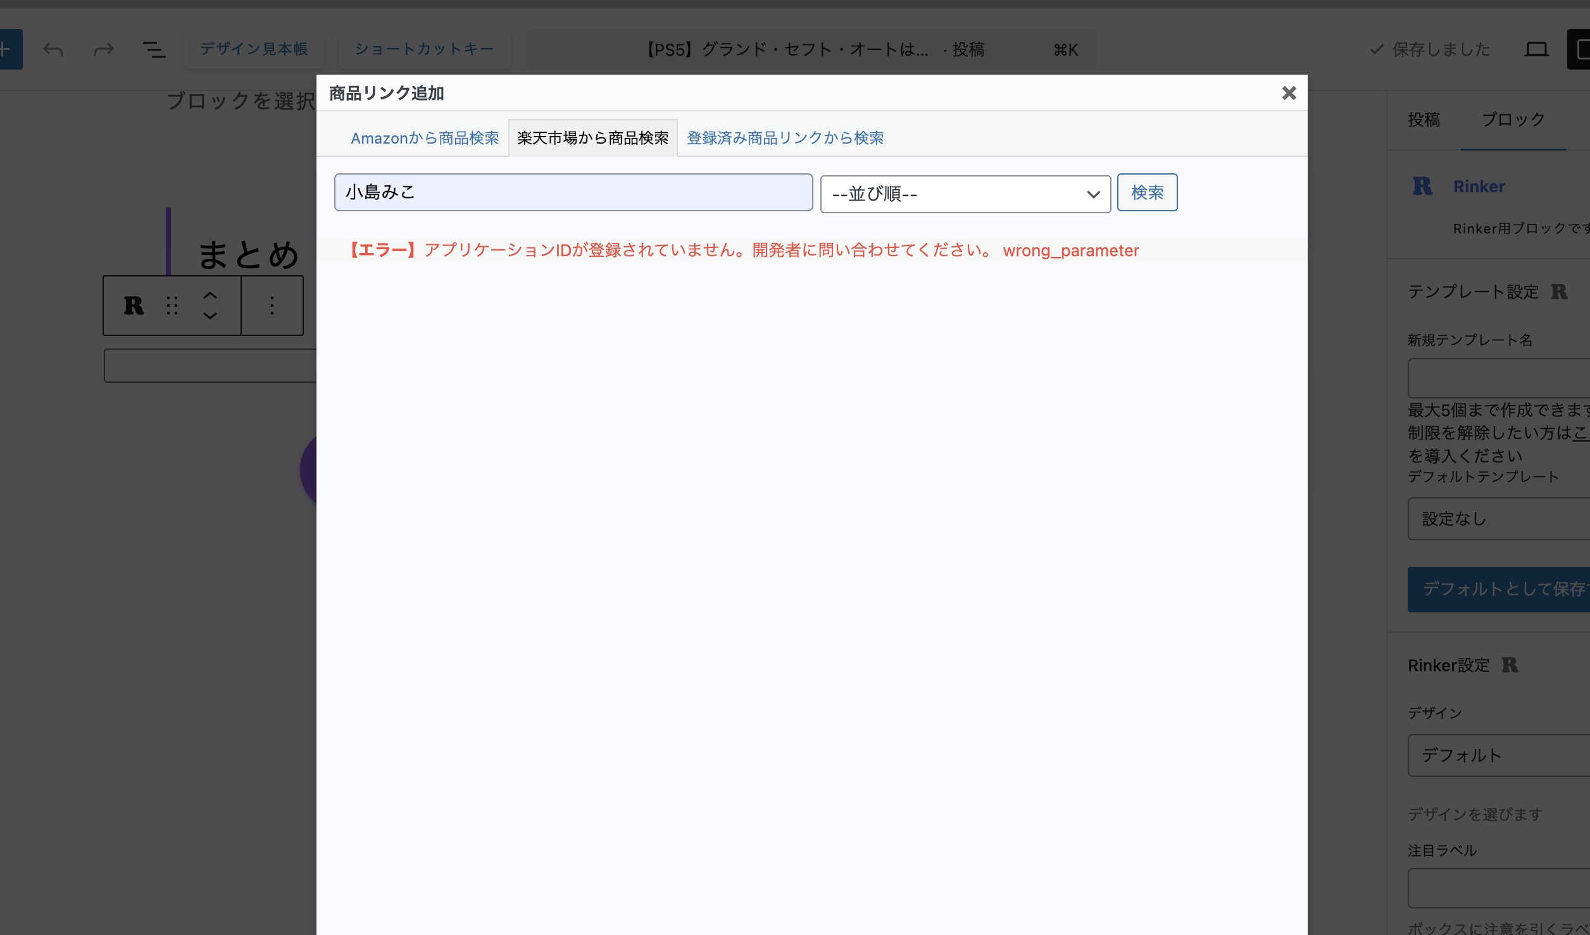This screenshot has height=935, width=1590.
Task: Click the ショートカットキー toolbar button
Action: pos(424,49)
